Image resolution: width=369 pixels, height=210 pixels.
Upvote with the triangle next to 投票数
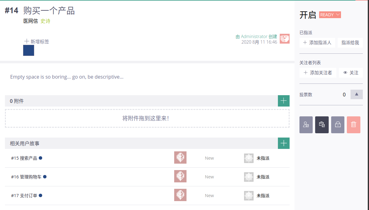pos(356,95)
